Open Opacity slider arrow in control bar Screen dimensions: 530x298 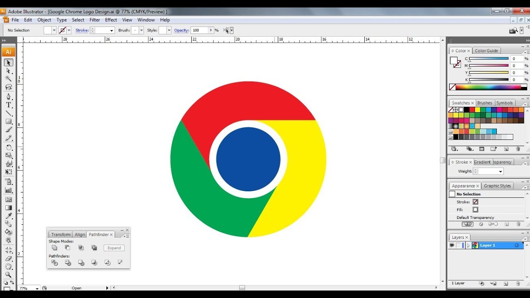coord(211,30)
